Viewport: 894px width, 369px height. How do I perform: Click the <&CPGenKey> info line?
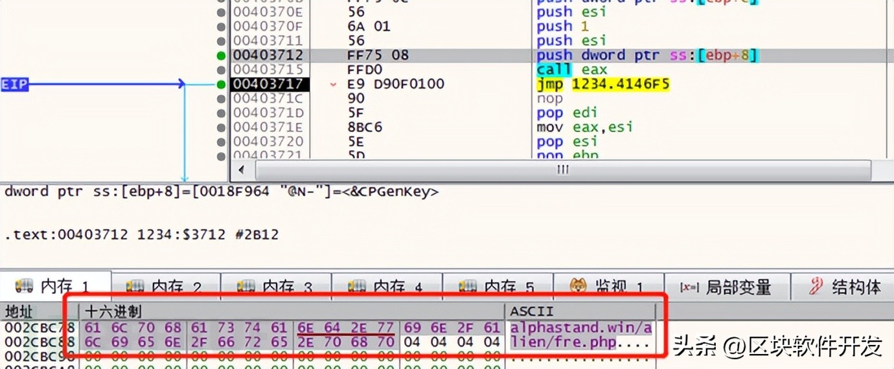pos(221,192)
